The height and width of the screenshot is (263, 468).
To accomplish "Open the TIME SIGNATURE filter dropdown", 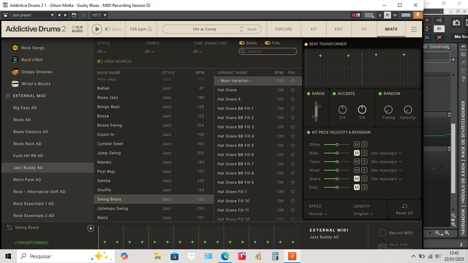I will pos(198,51).
